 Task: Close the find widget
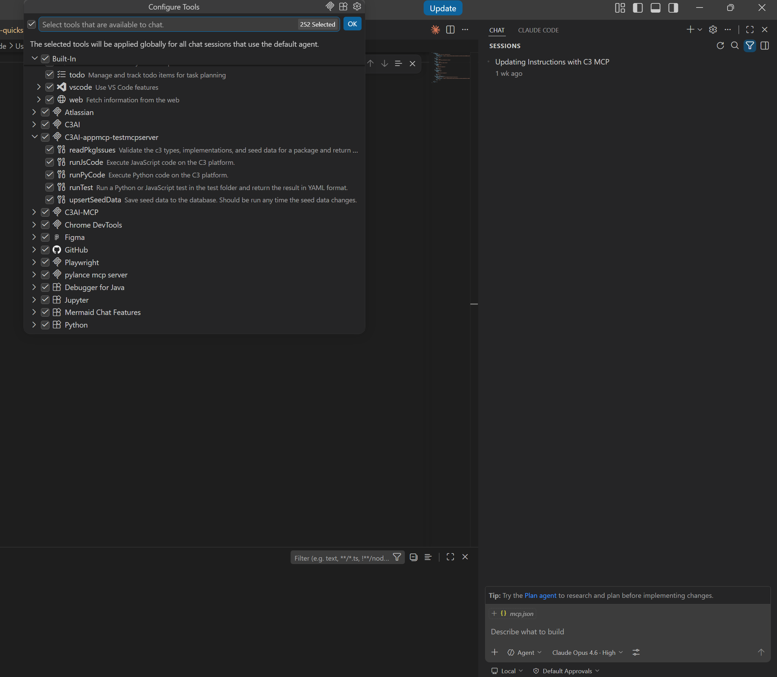point(412,63)
